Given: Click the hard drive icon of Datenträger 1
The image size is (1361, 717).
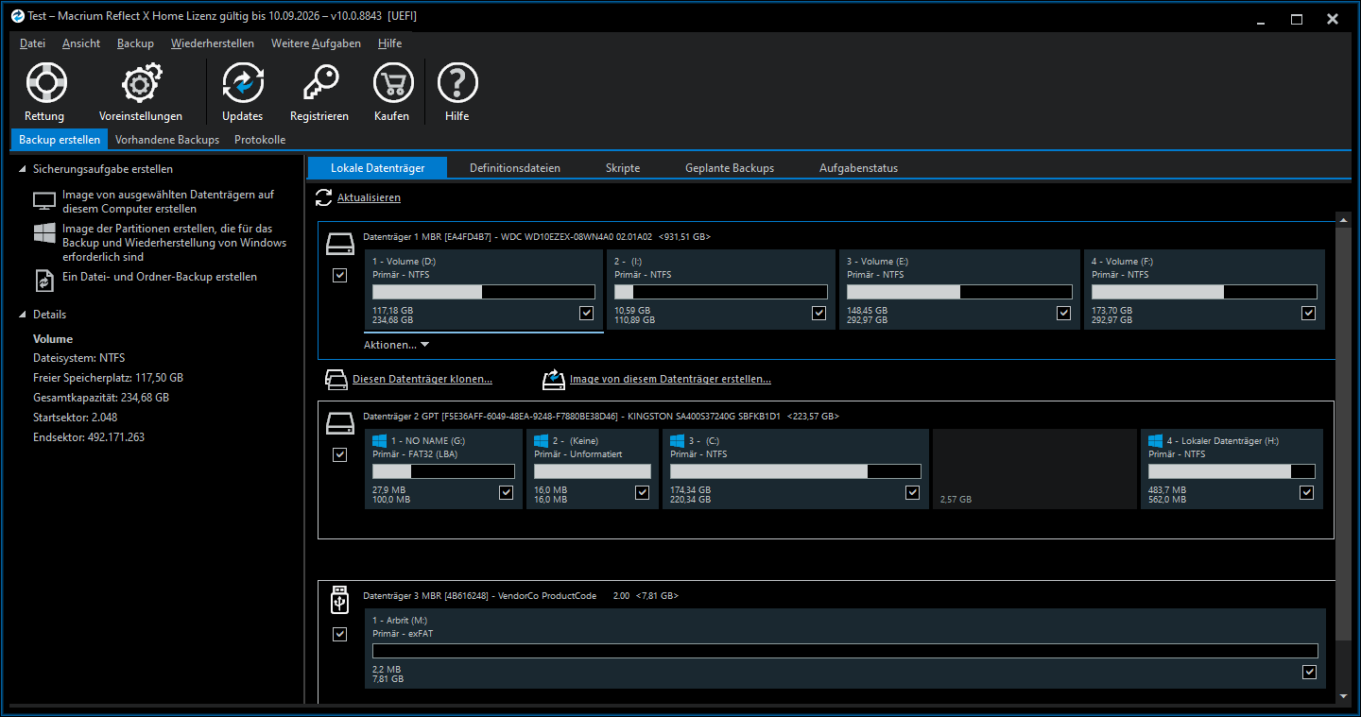Looking at the screenshot, I should tap(340, 245).
